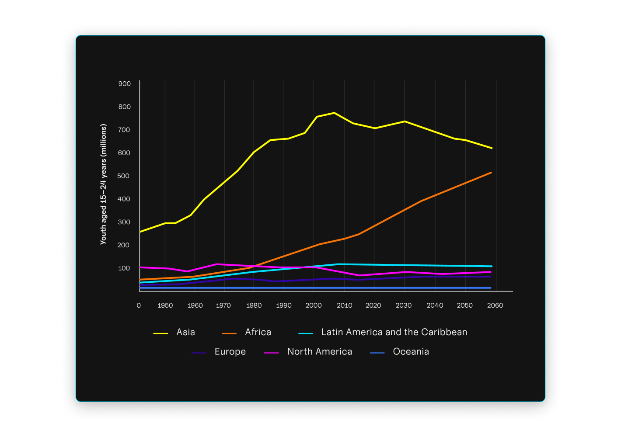Viewport: 621px width, 437px height.
Task: Select the North America legend text
Action: tap(319, 352)
